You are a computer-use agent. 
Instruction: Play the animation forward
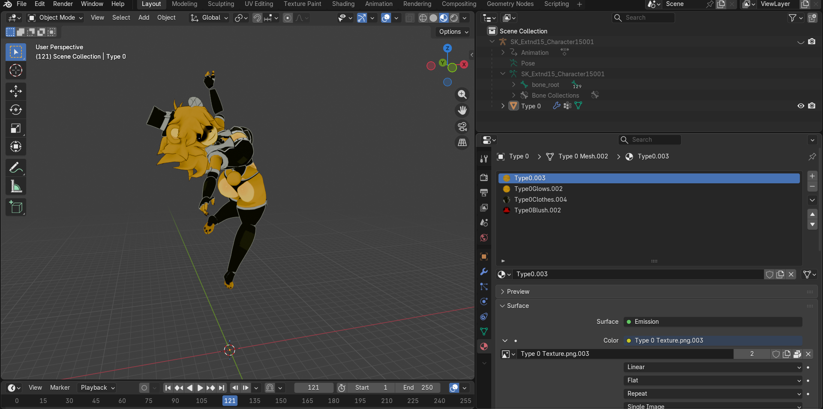click(x=200, y=388)
